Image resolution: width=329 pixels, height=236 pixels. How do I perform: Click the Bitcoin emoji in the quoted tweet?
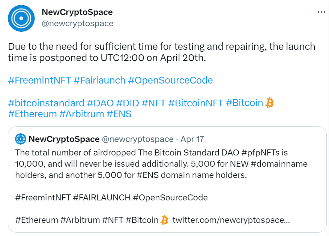pos(164,220)
